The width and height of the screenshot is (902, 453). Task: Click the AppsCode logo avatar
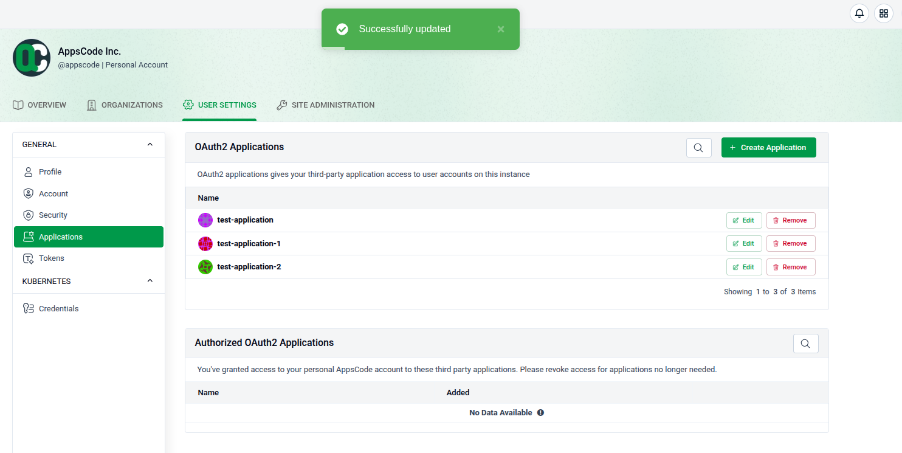tap(31, 58)
